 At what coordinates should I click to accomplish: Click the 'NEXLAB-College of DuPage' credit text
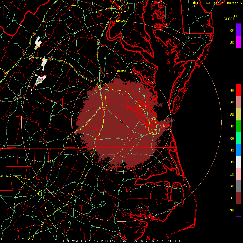(x=215, y=3)
